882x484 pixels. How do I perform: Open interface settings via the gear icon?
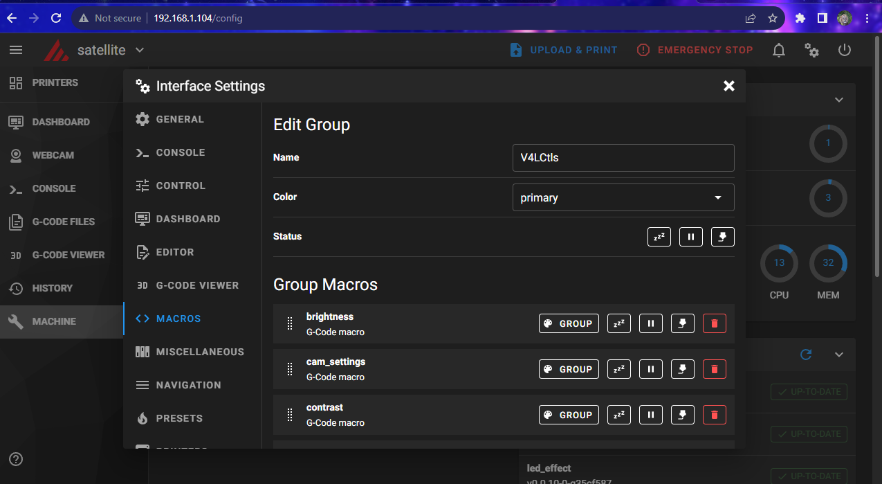pos(811,50)
